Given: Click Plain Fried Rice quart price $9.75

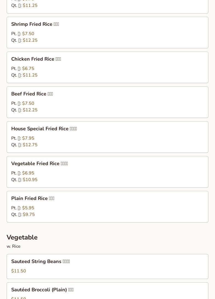Looking at the screenshot, I should click(29, 215).
